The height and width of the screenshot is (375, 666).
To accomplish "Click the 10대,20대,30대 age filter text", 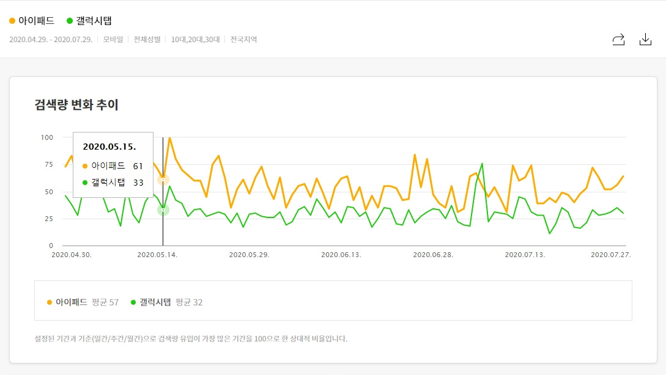I will (195, 40).
